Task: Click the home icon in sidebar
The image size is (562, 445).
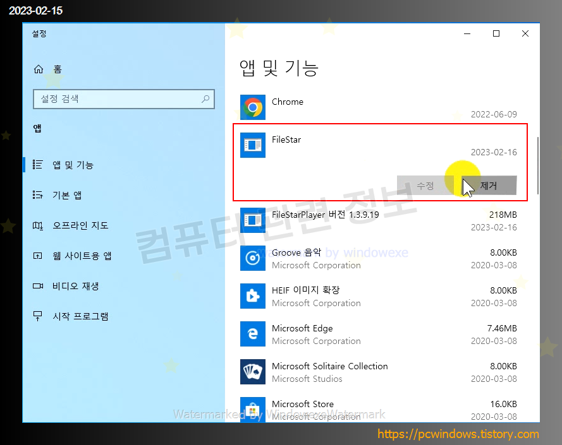Action: tap(39, 69)
